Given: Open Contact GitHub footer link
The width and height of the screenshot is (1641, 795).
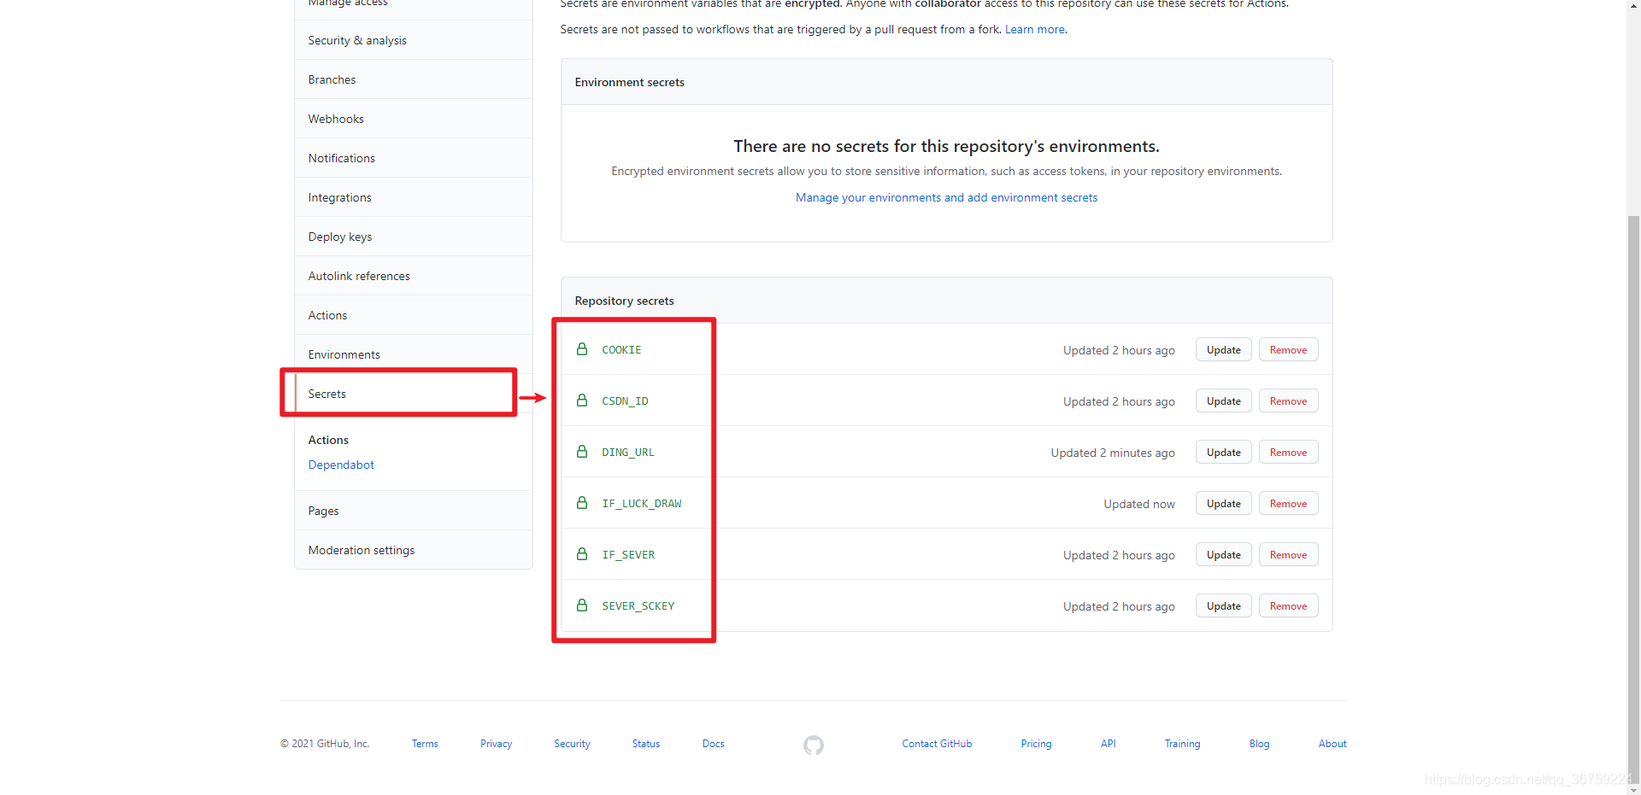Looking at the screenshot, I should click(937, 744).
